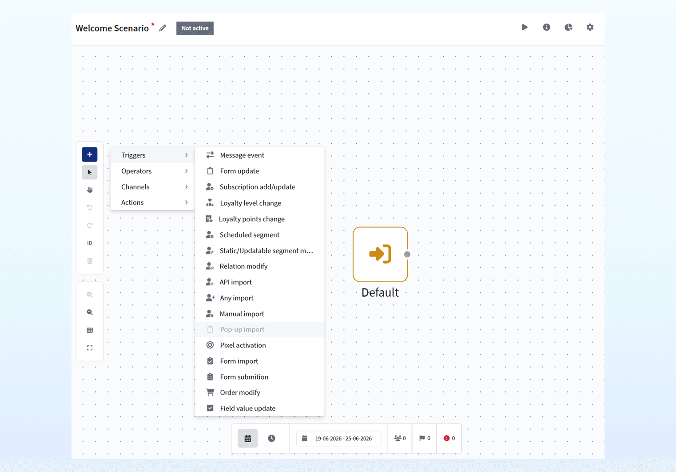Select Field value update trigger
Viewport: 676px width, 472px height.
[260, 409]
